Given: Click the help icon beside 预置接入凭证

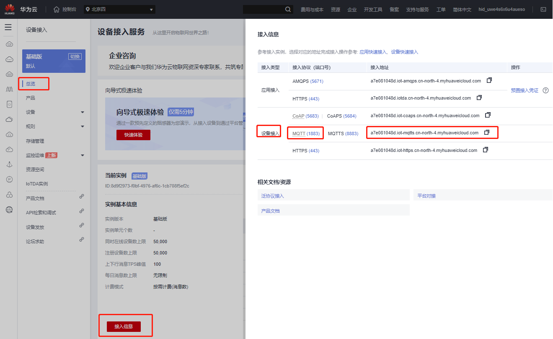Looking at the screenshot, I should pos(545,90).
